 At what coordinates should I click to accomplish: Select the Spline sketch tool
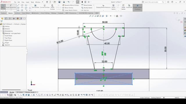(26, 5)
